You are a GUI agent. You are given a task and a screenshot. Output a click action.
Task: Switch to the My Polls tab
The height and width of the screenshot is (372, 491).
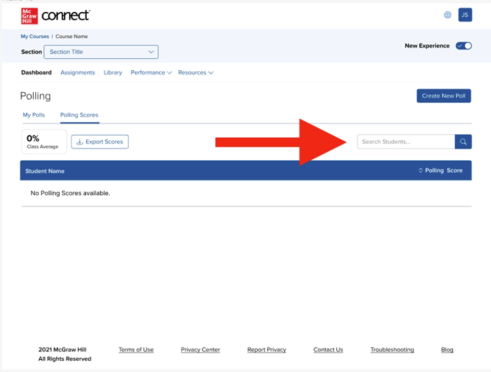[x=34, y=115]
